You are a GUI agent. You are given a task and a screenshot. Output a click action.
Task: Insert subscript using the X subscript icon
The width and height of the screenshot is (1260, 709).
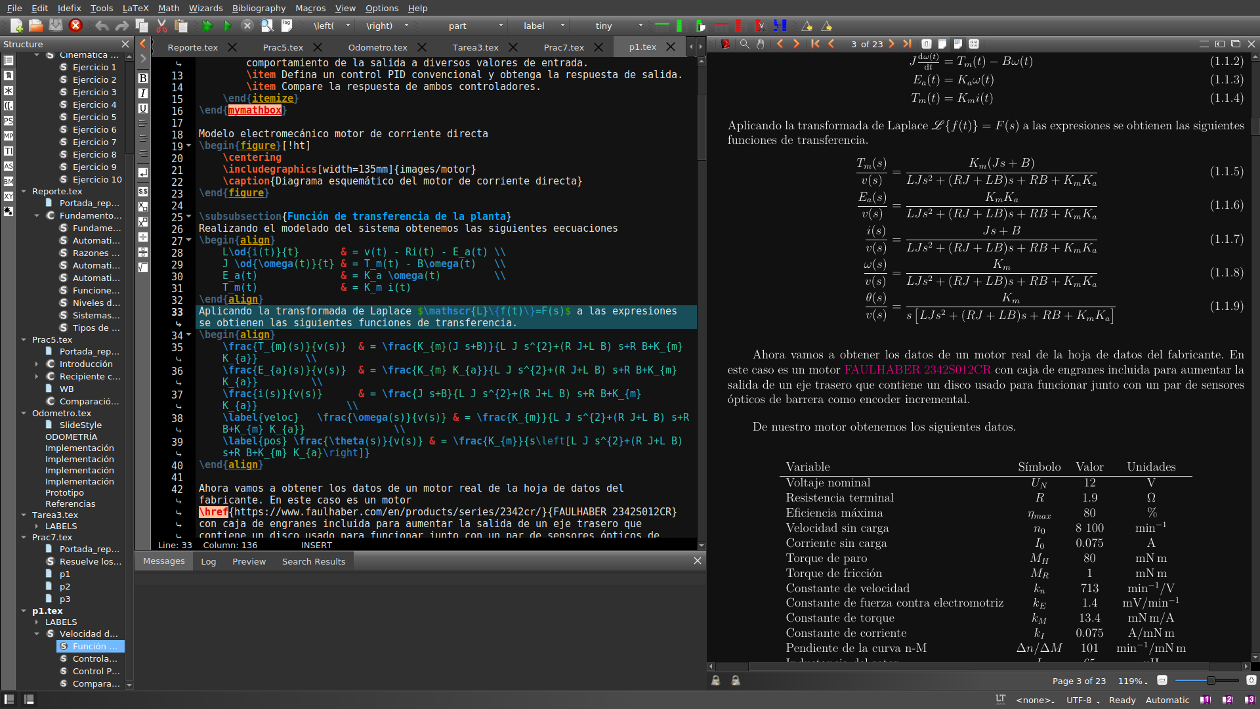[143, 207]
